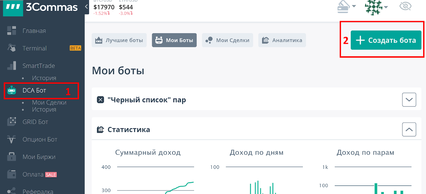
Task: Click the Оплата wallet icon
Action: coord(12,174)
